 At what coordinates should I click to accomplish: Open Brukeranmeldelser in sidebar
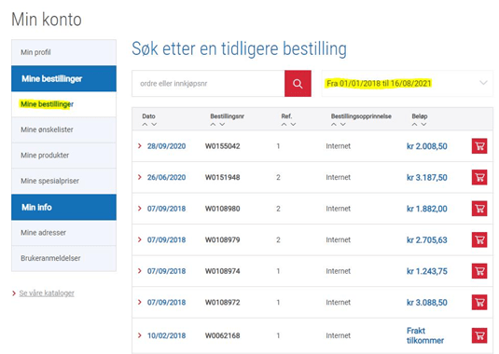coord(63,258)
